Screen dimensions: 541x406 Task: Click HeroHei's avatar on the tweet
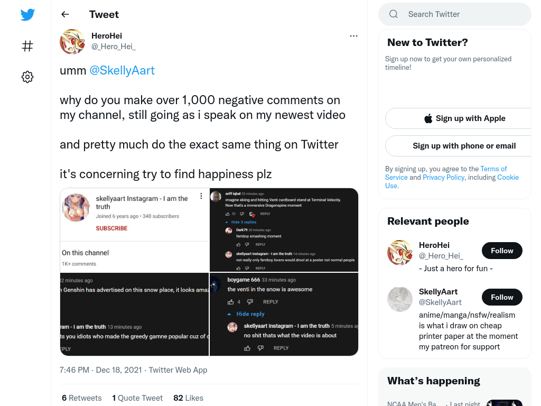(x=72, y=41)
